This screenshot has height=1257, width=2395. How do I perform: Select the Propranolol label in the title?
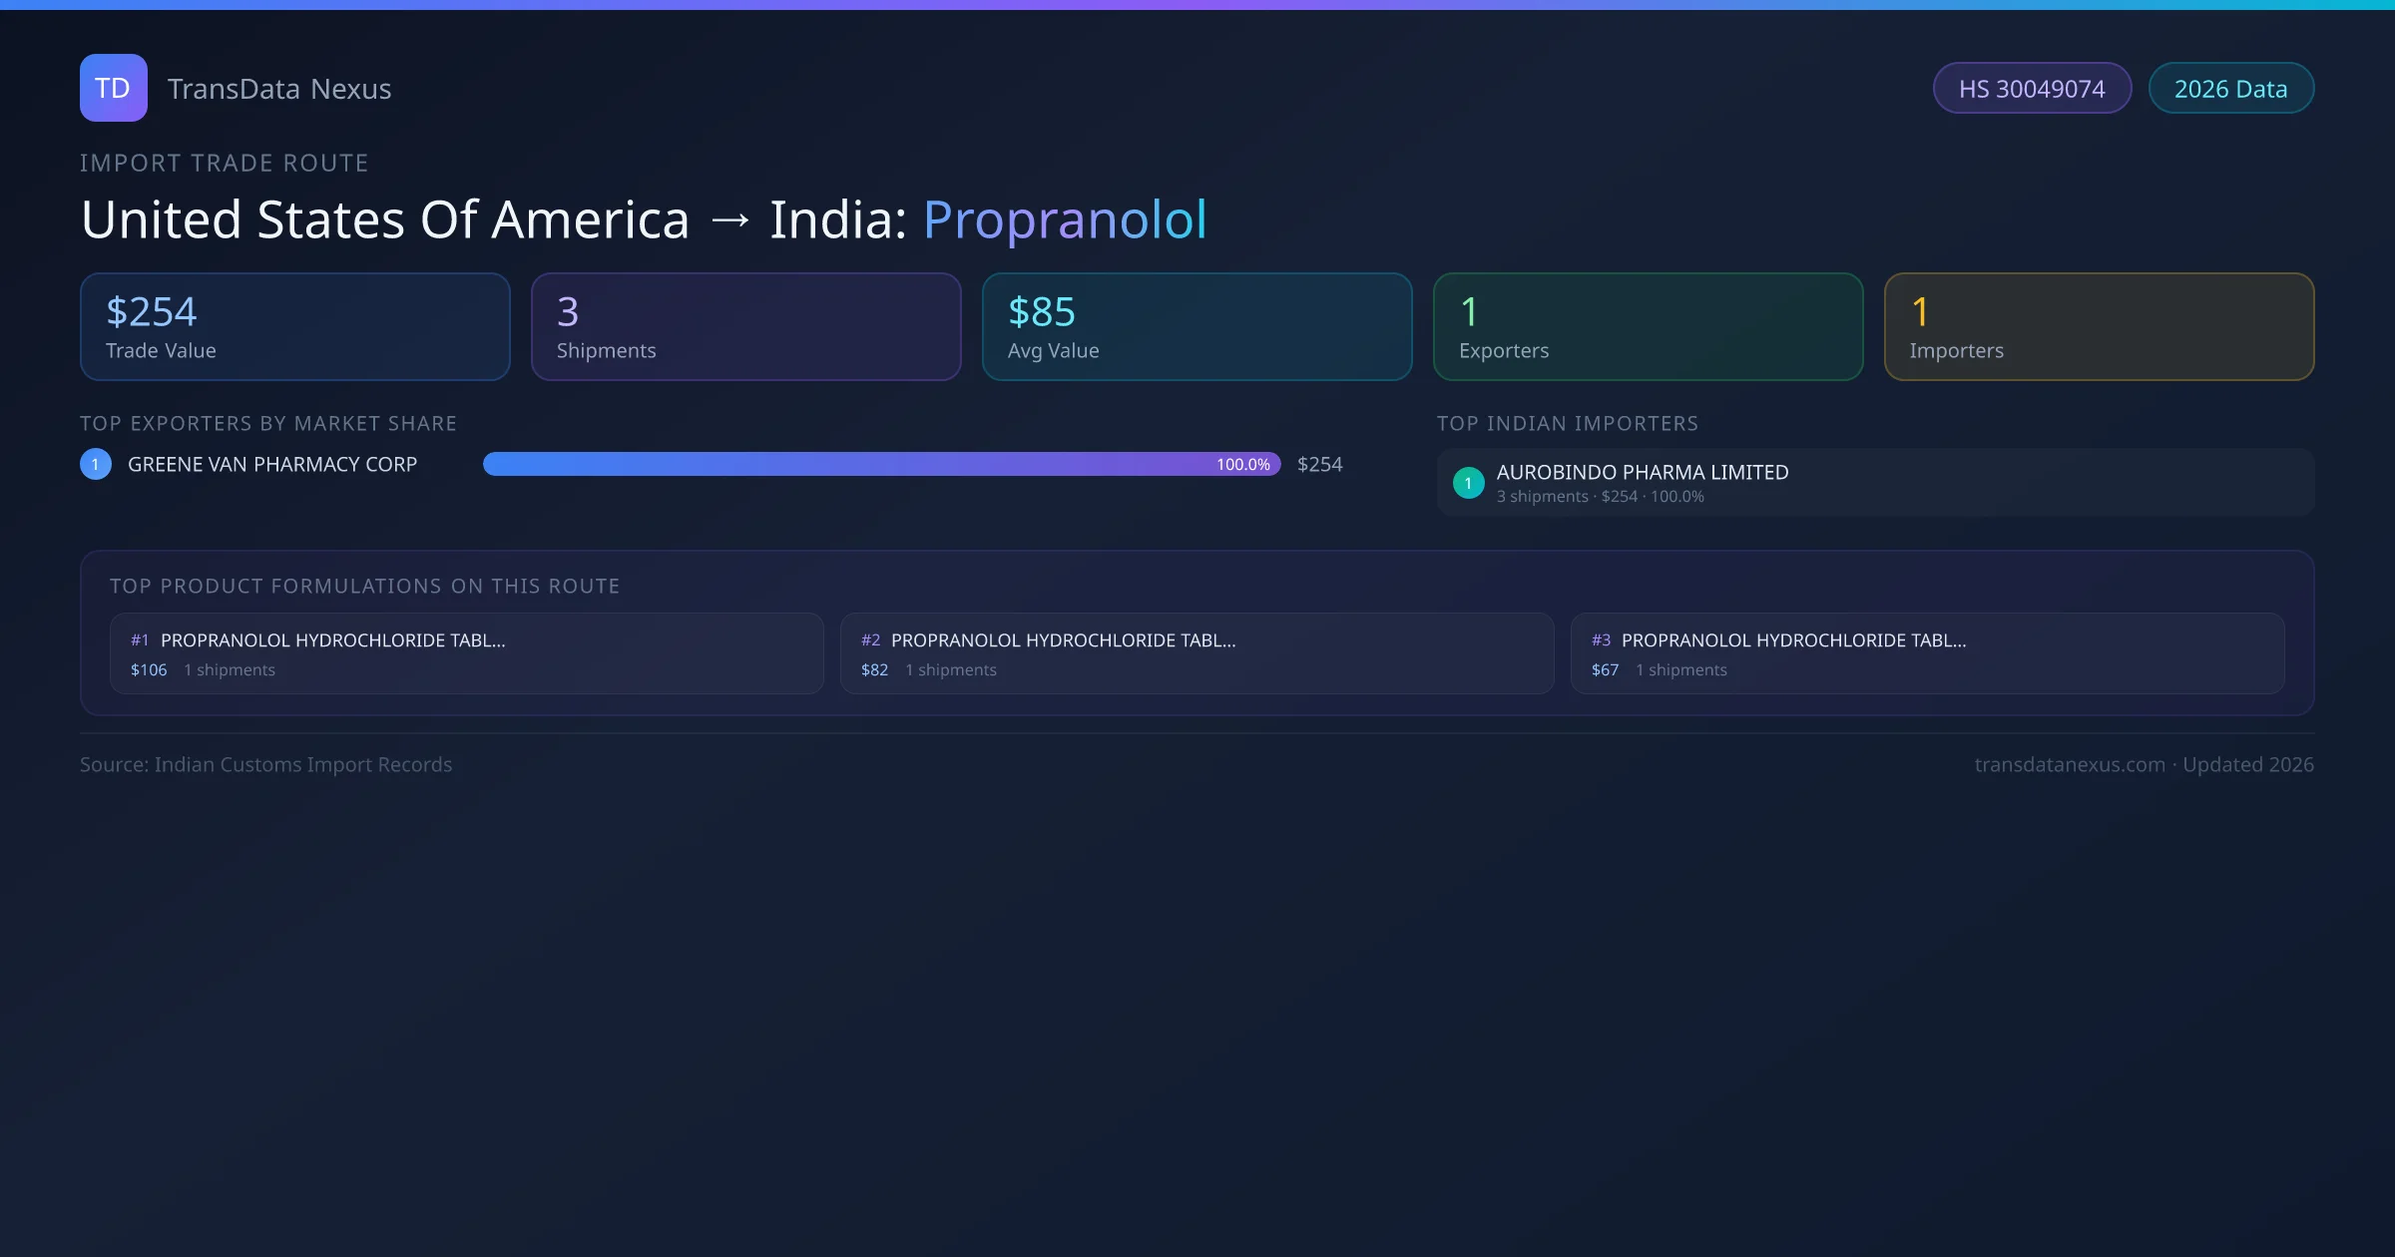[1064, 219]
